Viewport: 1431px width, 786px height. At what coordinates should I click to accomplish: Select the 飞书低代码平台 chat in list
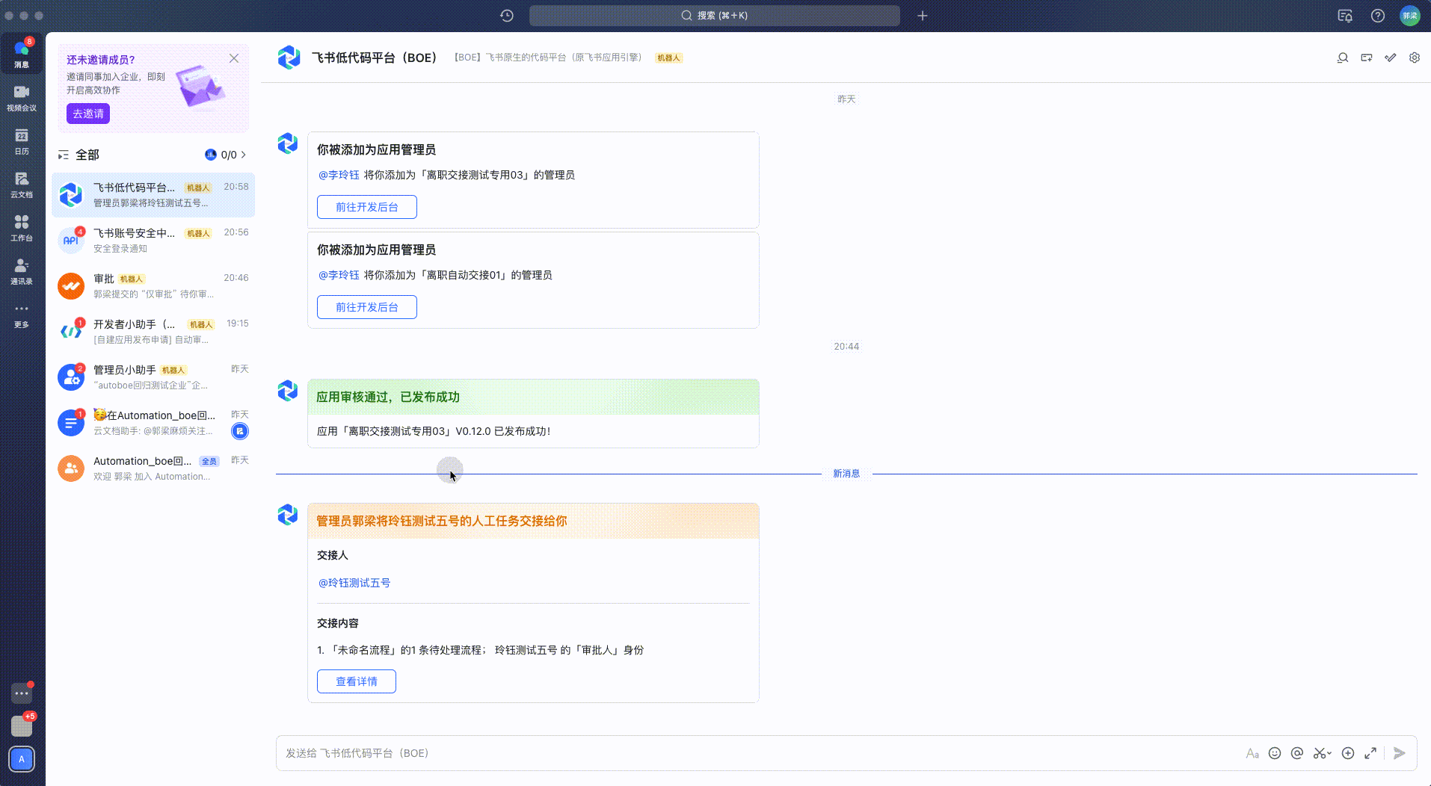[153, 195]
